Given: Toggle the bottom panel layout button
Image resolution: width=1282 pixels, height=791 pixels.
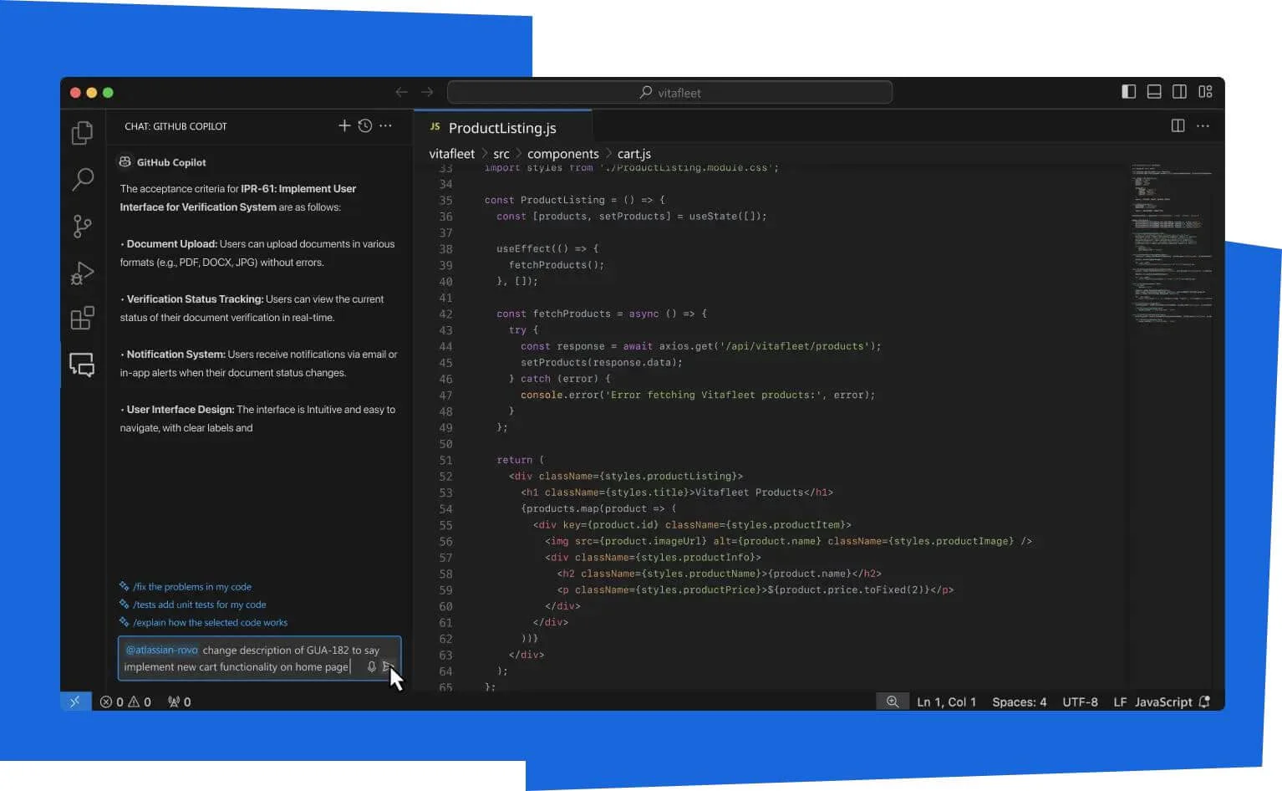Looking at the screenshot, I should [x=1154, y=92].
